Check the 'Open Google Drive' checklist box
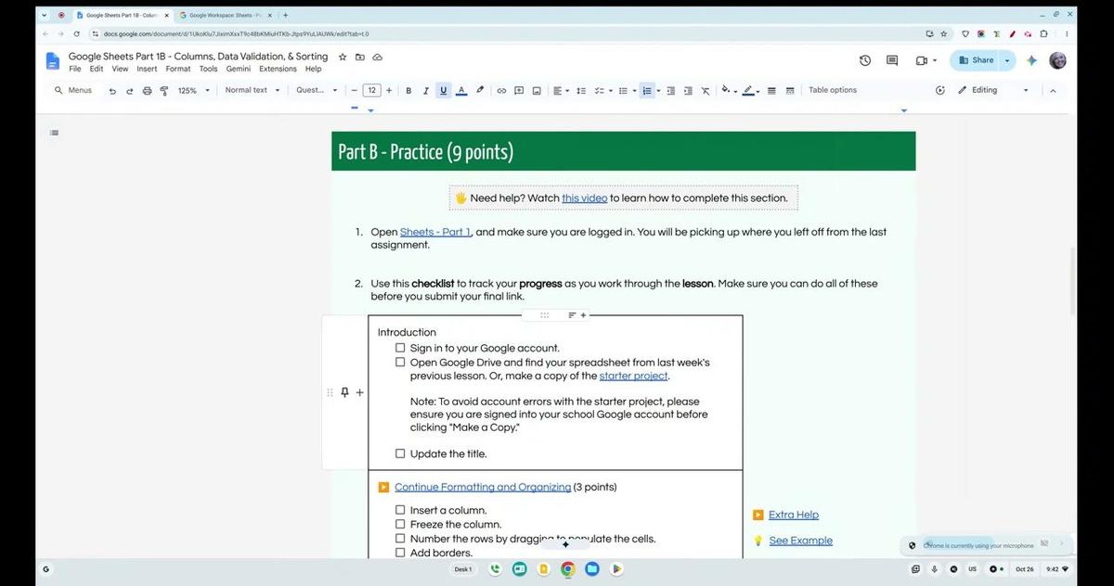This screenshot has width=1114, height=586. click(x=400, y=363)
